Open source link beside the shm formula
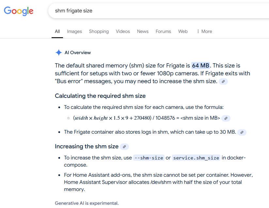 coord(226,118)
